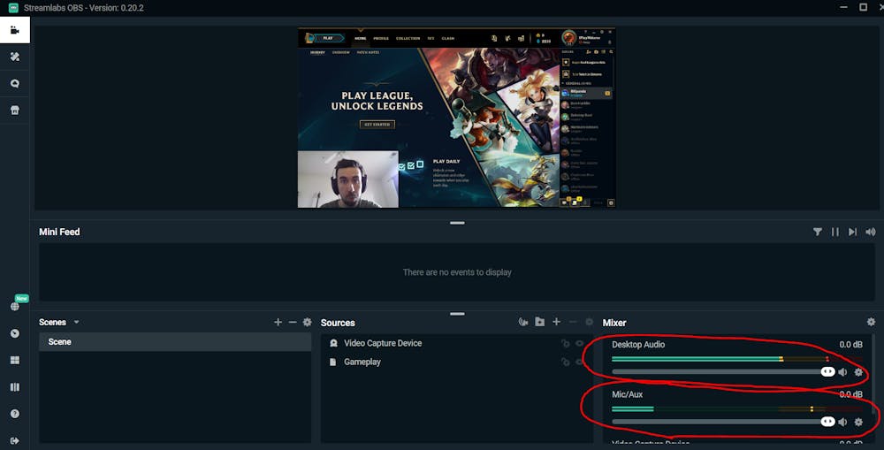
Task: Hide the Video Capture Device source
Action: [580, 343]
